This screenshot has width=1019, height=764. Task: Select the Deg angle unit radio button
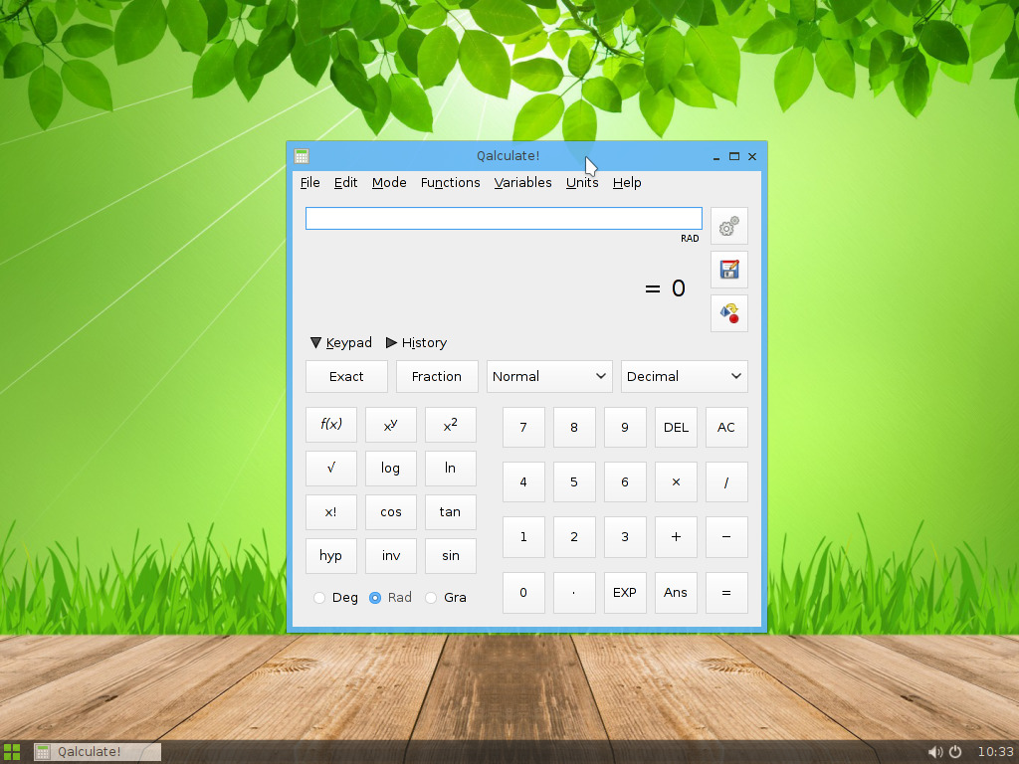click(319, 597)
